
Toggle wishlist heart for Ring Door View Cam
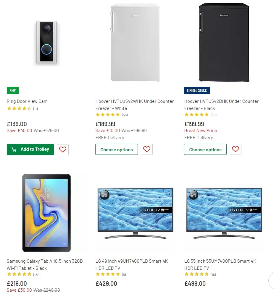pos(62,150)
